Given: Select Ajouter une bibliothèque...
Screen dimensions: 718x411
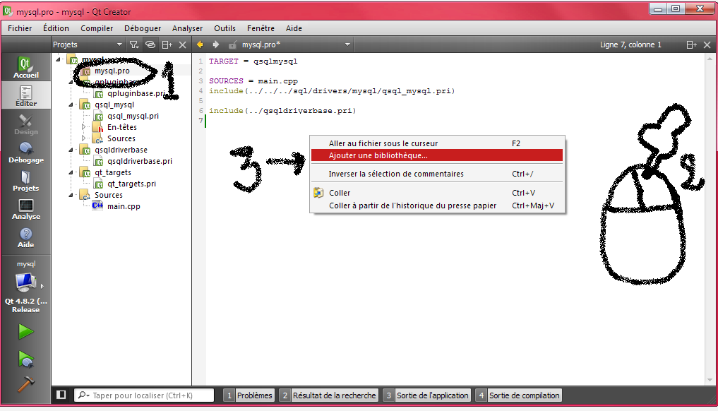Looking at the screenshot, I should 437,155.
